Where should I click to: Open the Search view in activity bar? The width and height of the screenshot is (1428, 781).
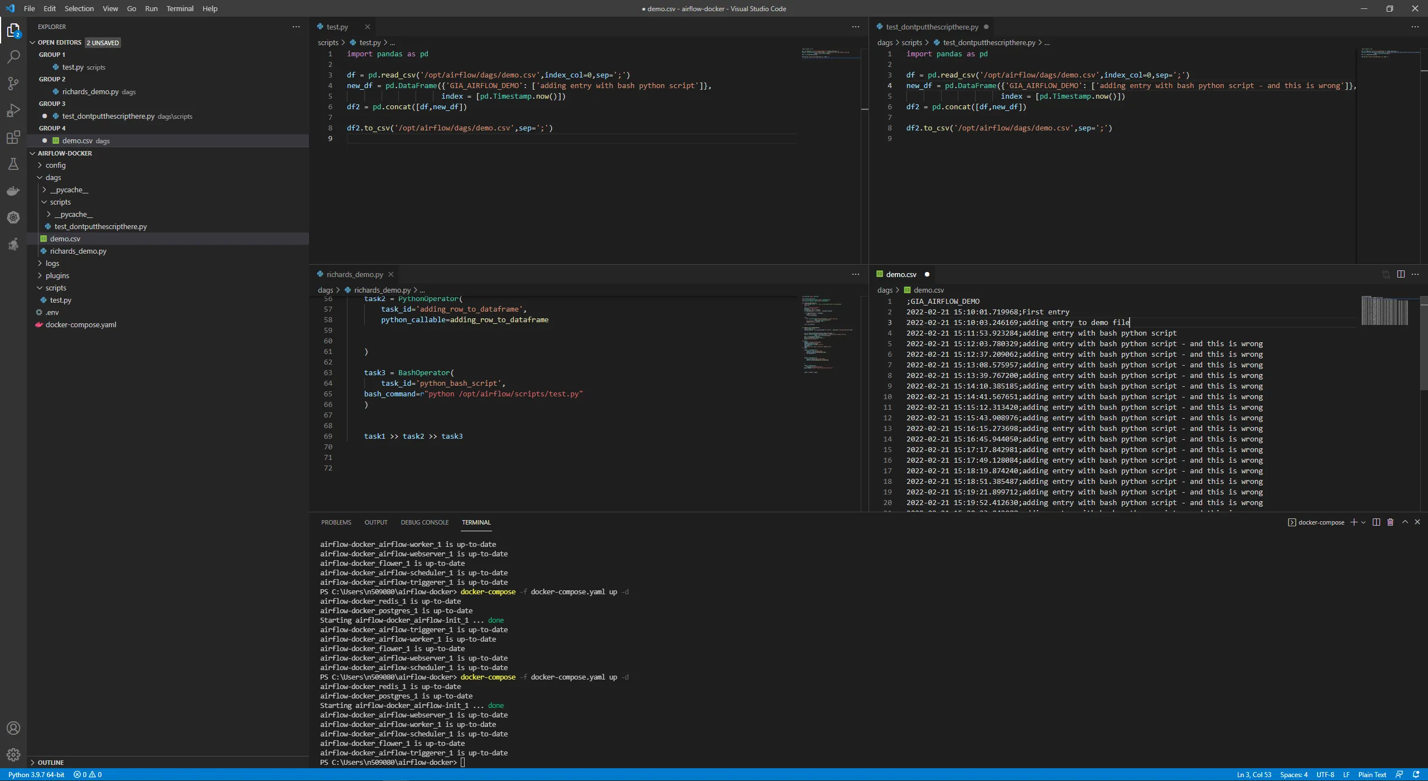(x=13, y=56)
